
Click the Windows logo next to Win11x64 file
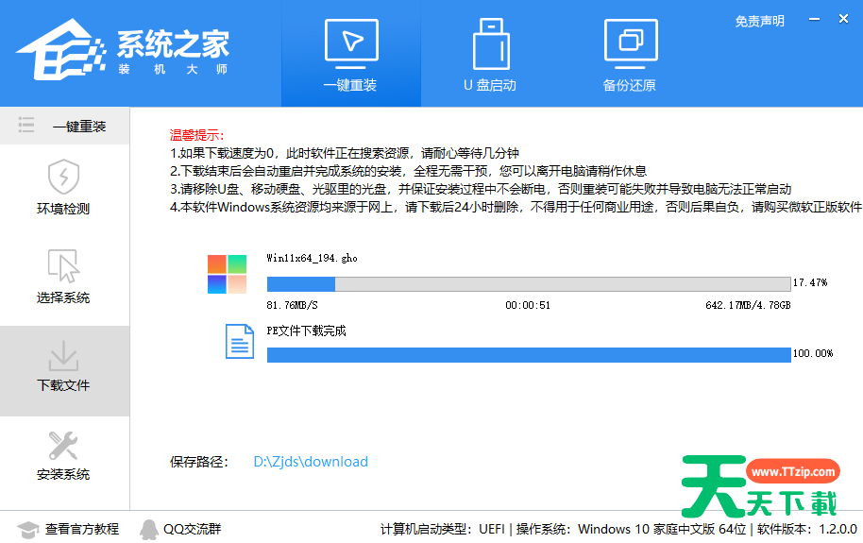[x=227, y=274]
